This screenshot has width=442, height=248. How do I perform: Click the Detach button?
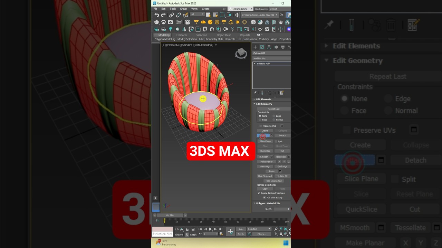pyautogui.click(x=282, y=135)
